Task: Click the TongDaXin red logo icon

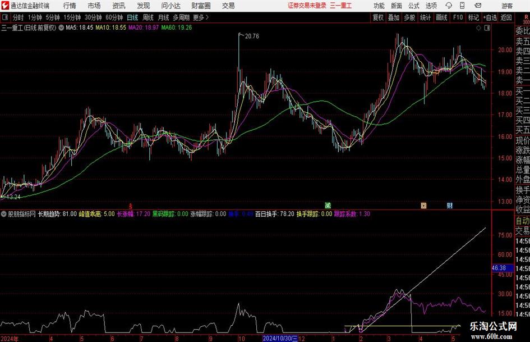Action: 4,6
